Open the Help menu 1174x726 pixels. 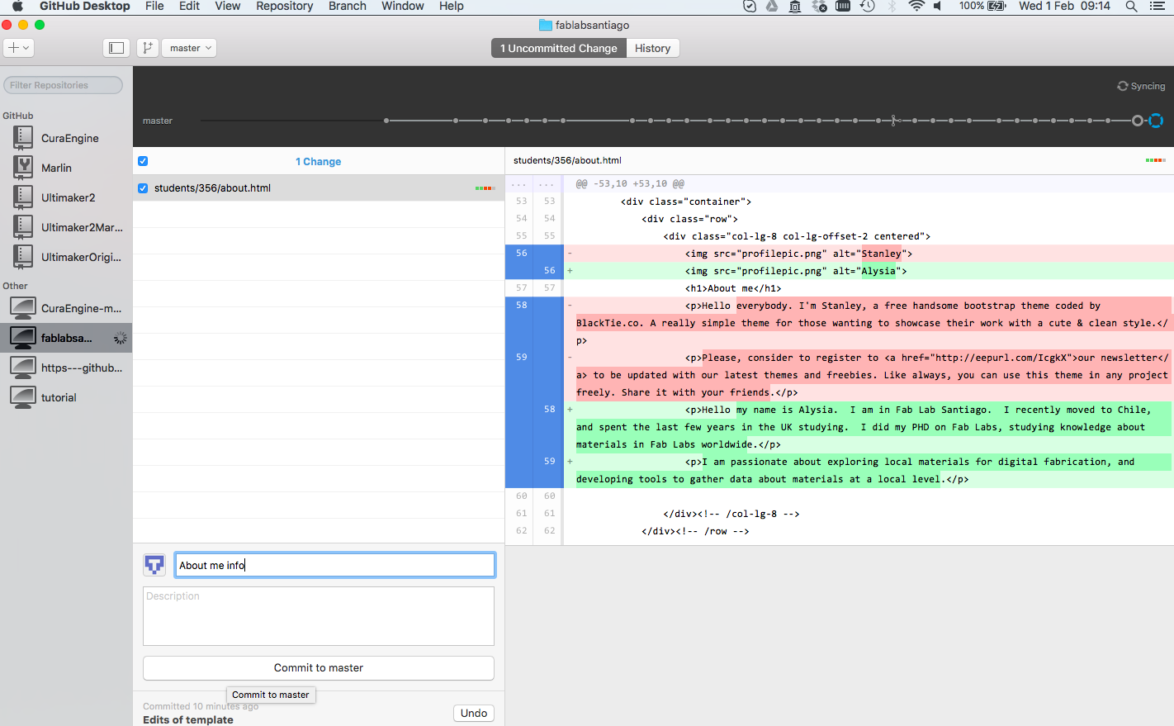451,6
